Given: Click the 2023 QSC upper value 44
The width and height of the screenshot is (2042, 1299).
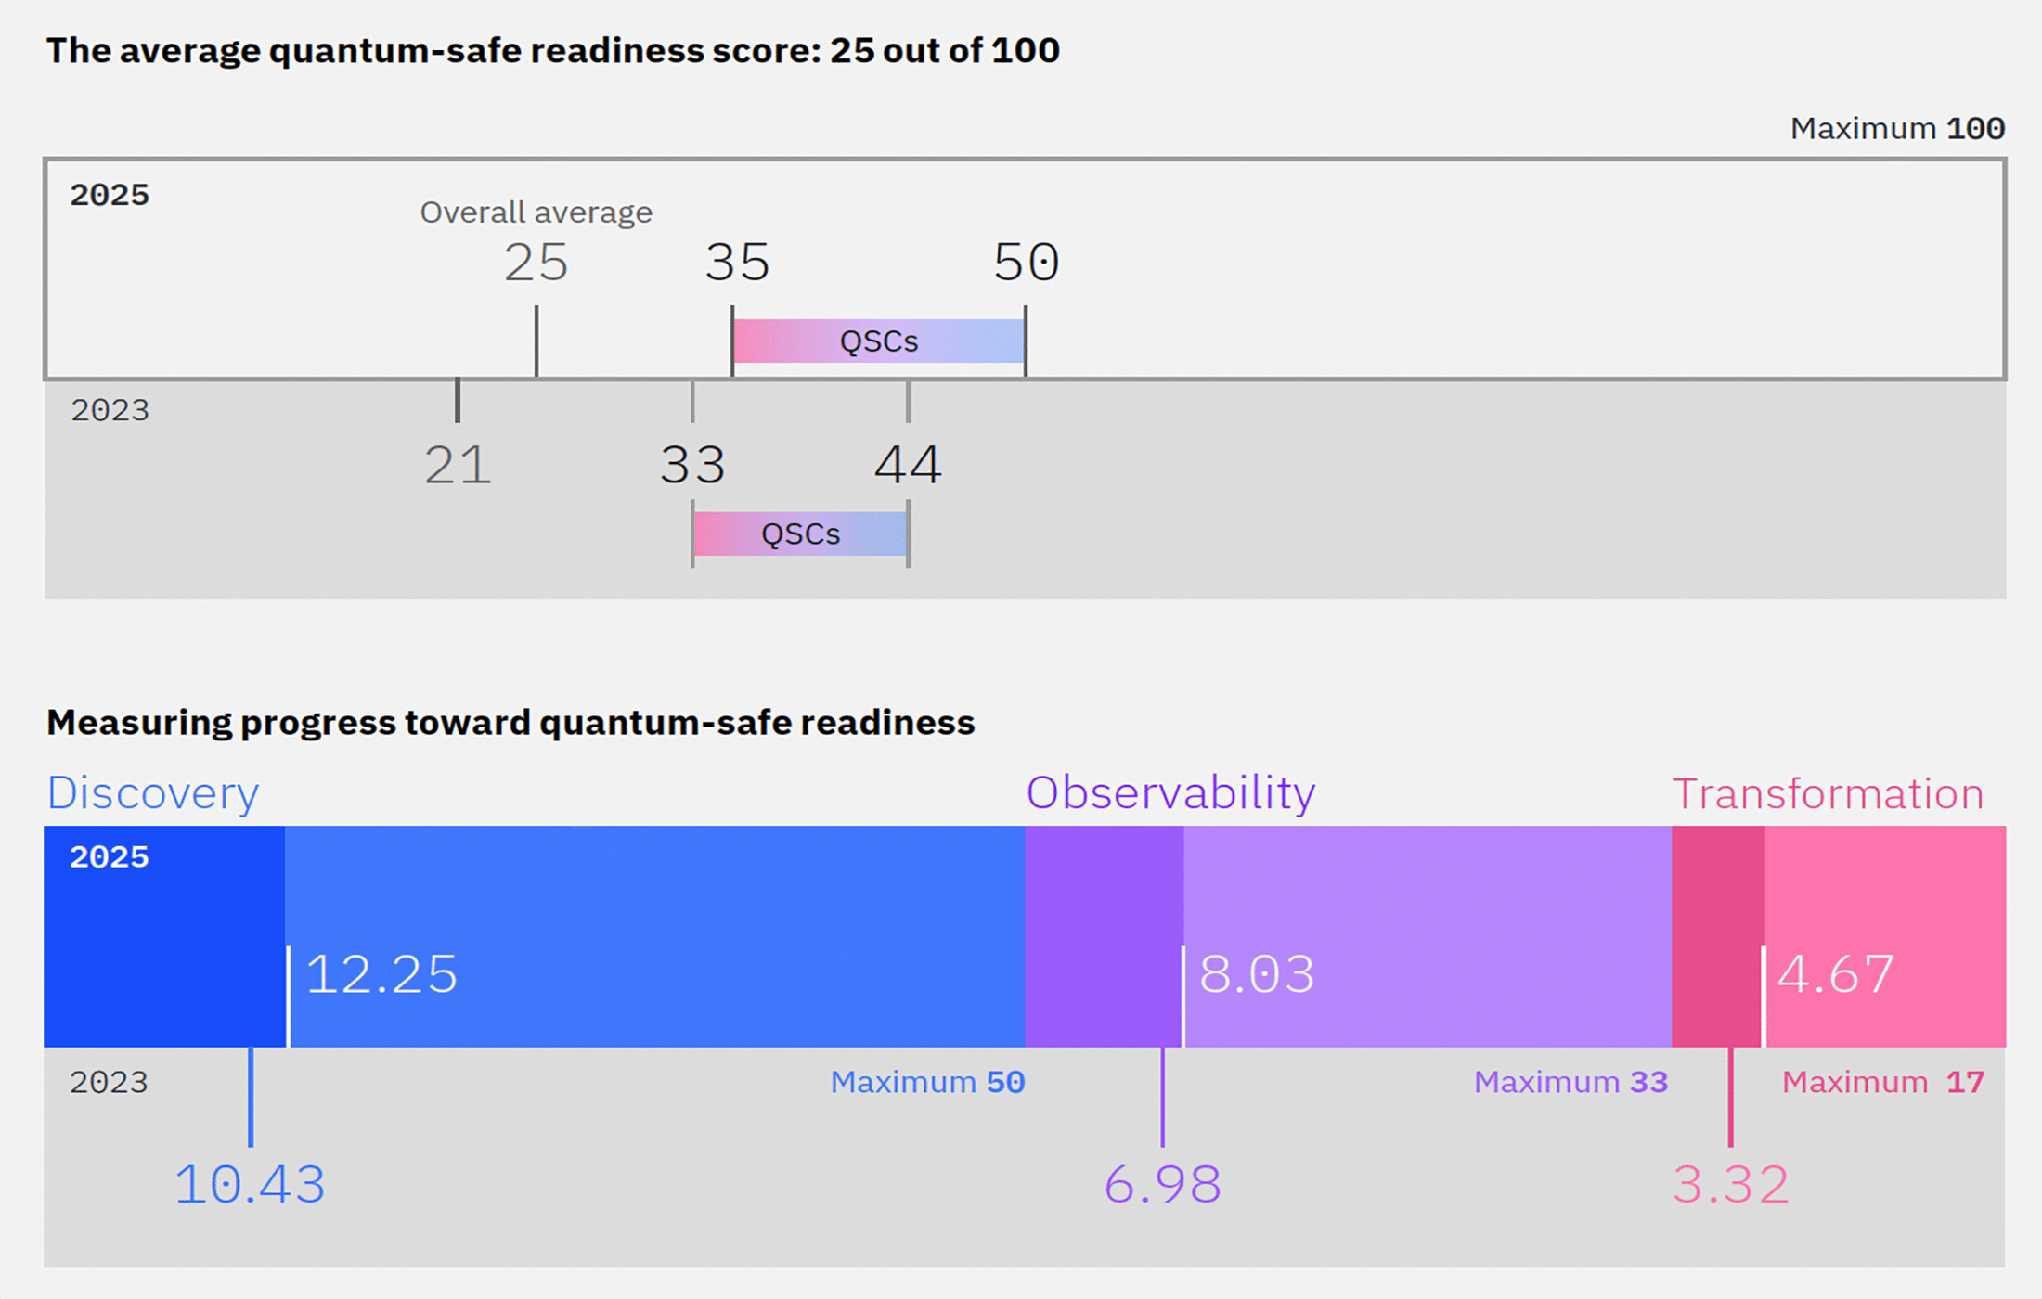Looking at the screenshot, I should pos(908,465).
